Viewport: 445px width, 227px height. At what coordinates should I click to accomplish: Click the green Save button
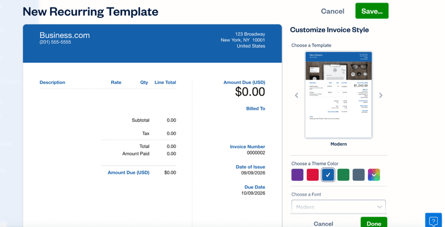[372, 11]
